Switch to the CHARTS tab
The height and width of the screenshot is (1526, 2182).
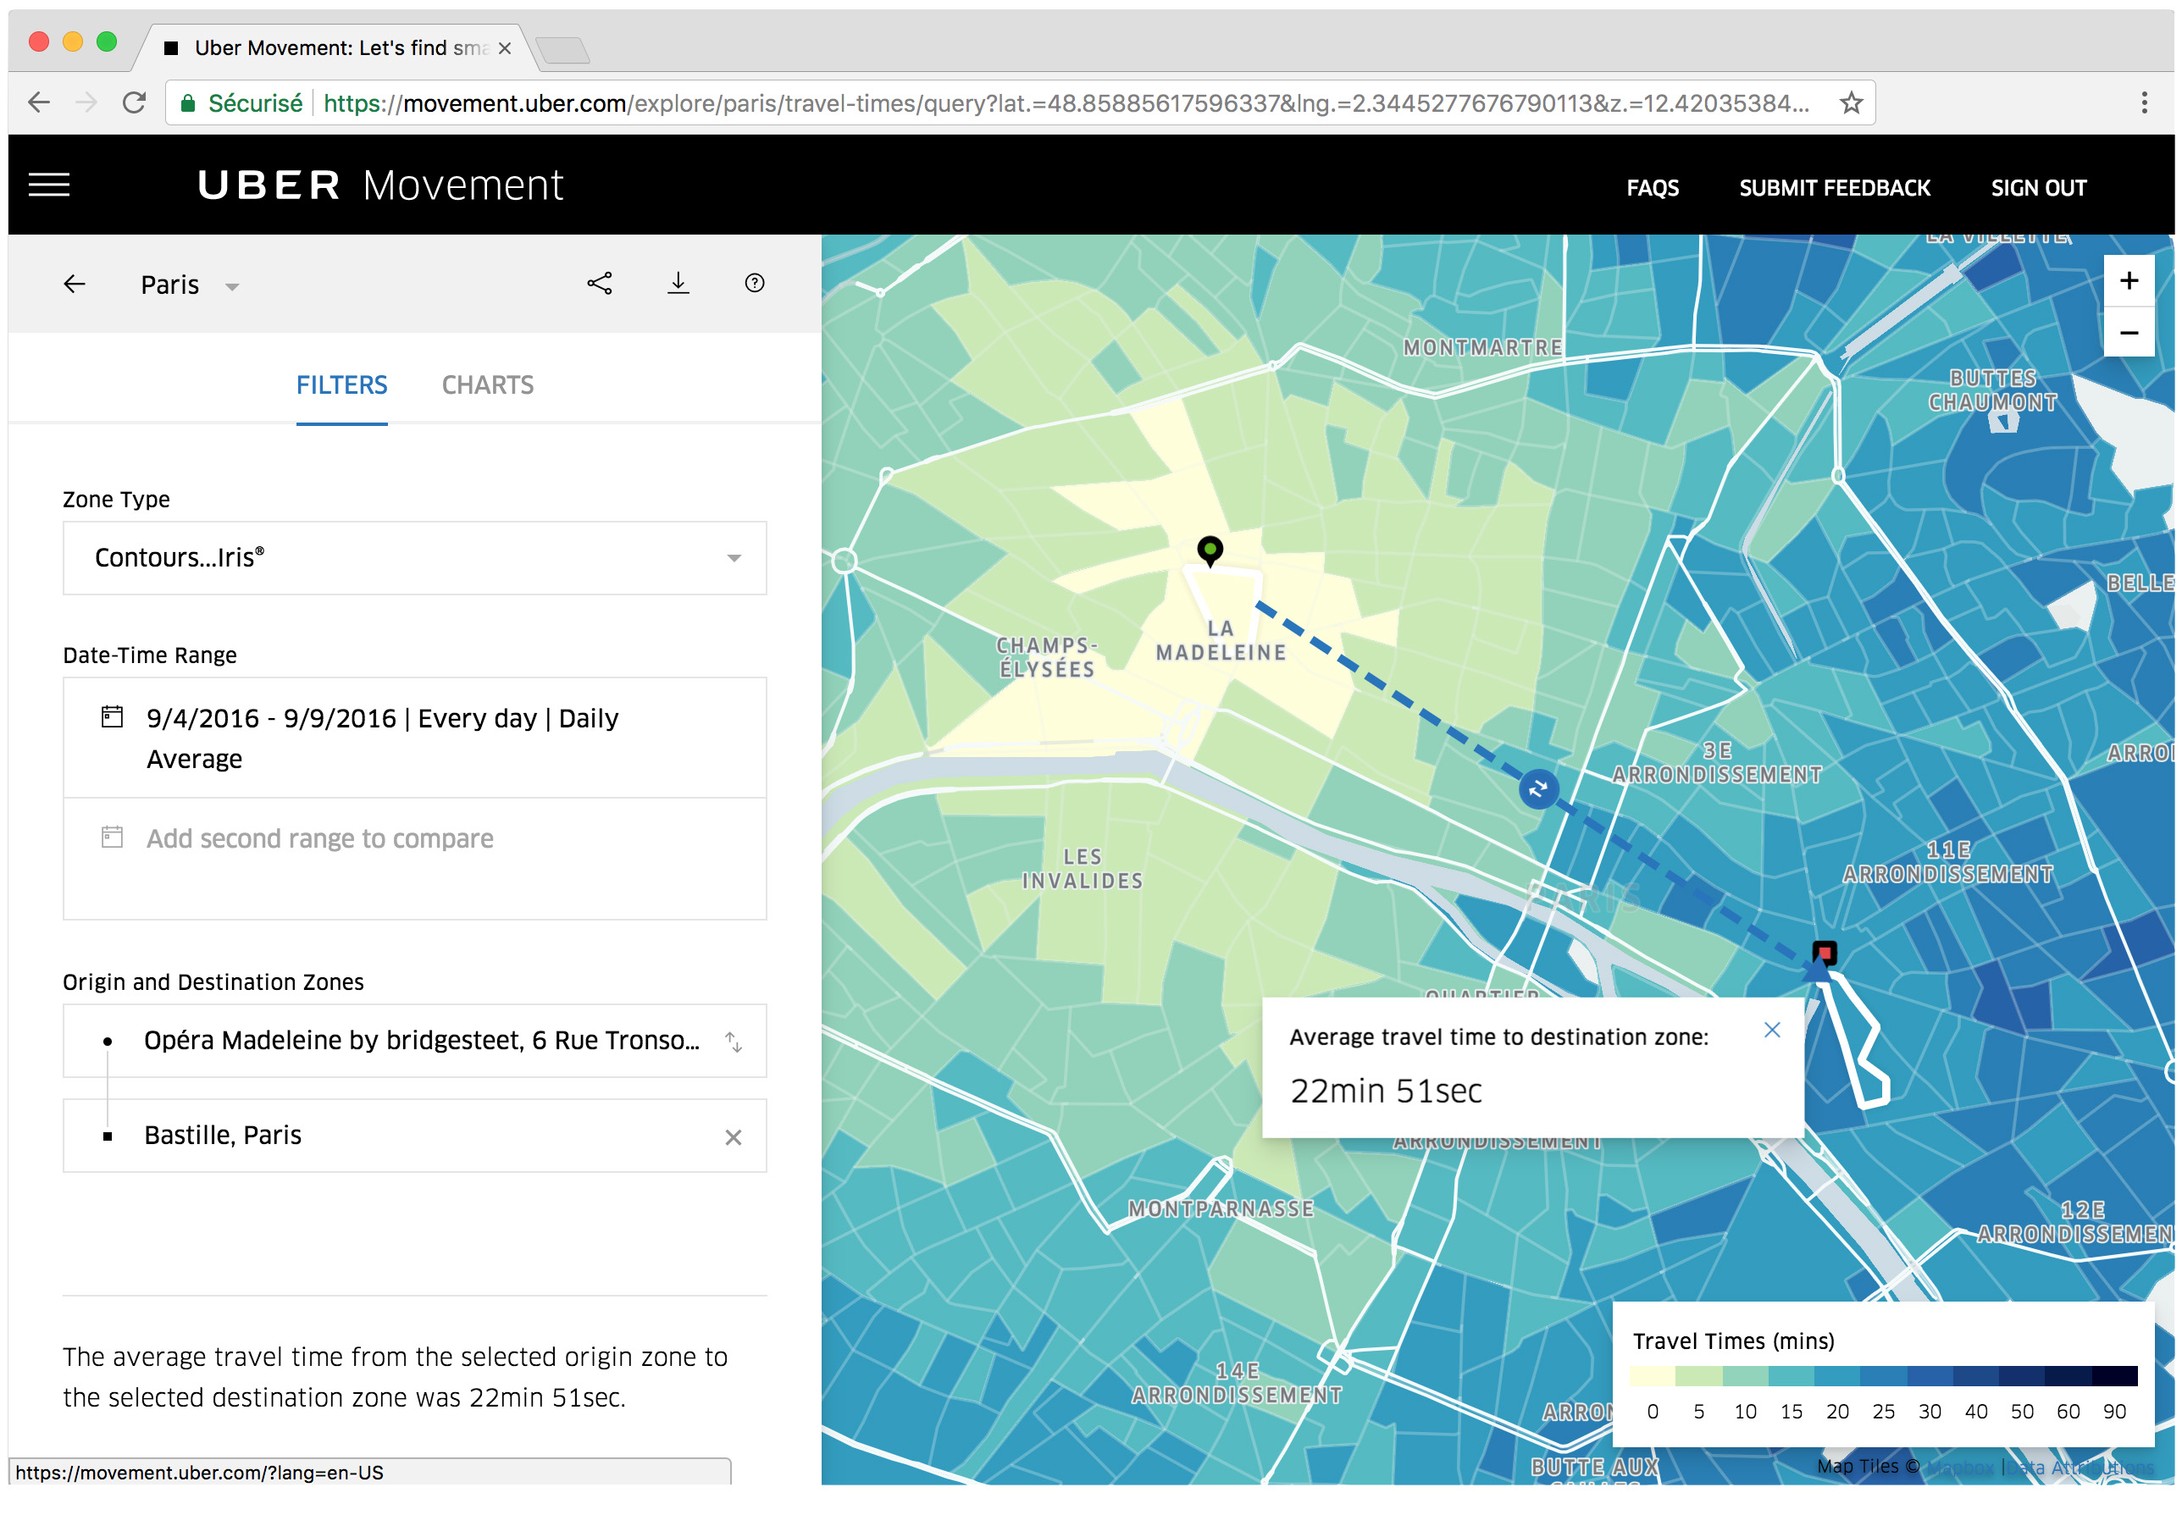pos(488,384)
